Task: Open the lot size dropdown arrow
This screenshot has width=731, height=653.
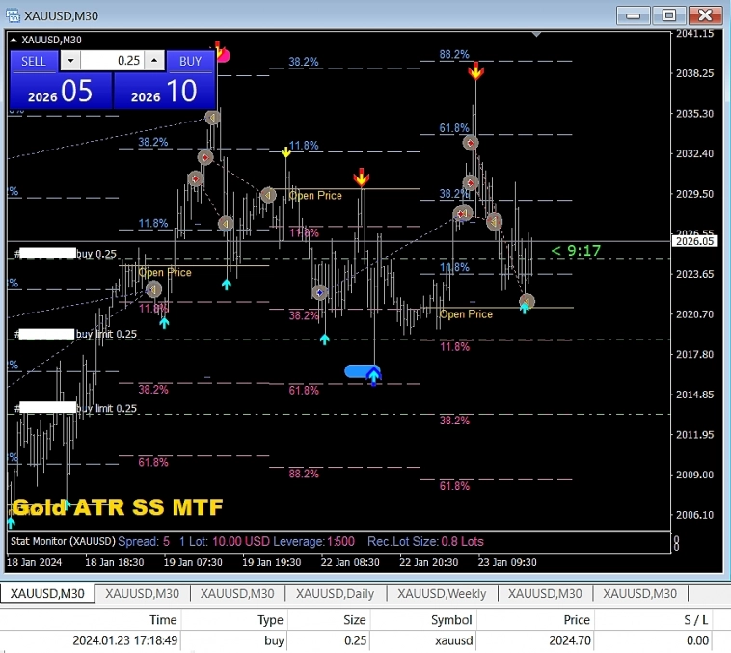Action: [70, 61]
